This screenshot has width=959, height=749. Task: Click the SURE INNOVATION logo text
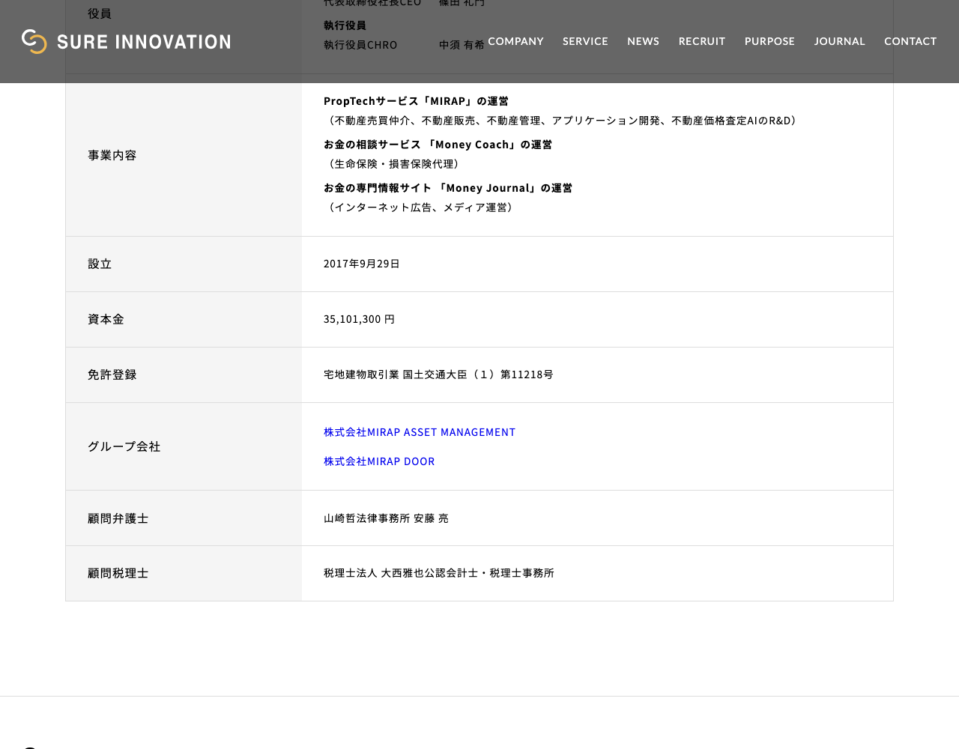(x=144, y=42)
